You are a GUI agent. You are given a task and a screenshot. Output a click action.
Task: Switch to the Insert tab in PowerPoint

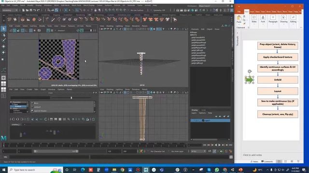pos(252,12)
